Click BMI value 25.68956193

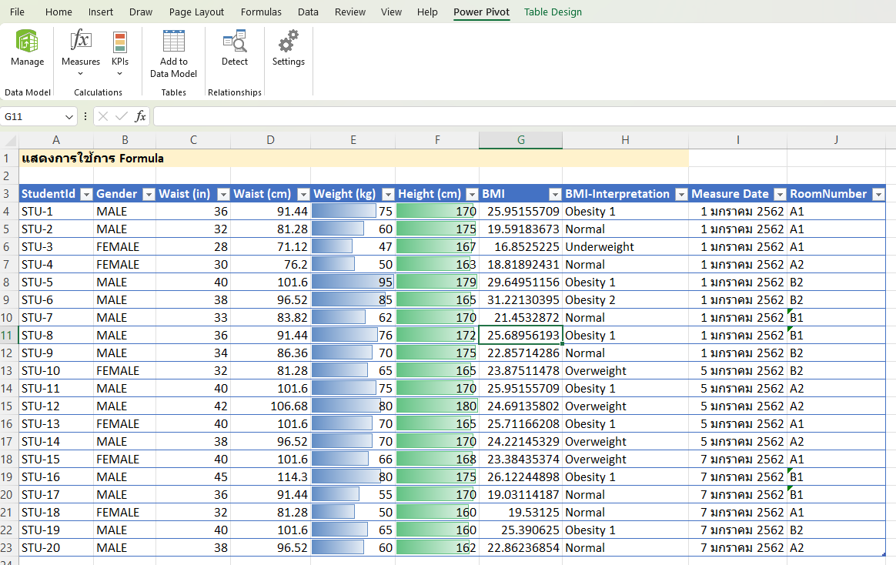[x=520, y=336]
